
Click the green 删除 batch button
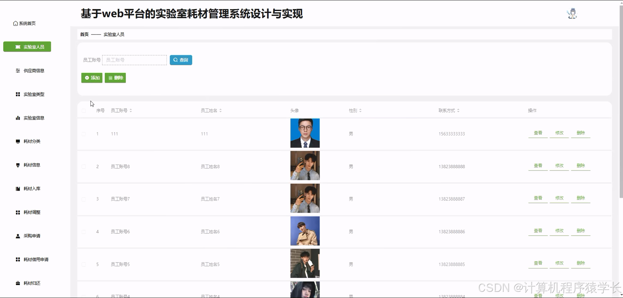(x=115, y=78)
